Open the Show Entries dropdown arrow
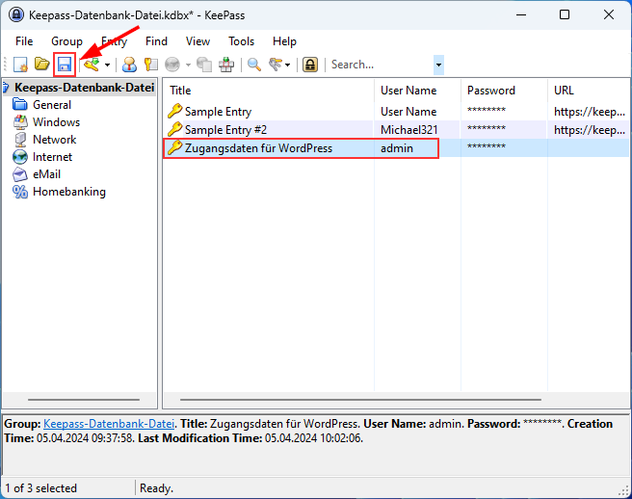The height and width of the screenshot is (499, 632). coord(287,65)
